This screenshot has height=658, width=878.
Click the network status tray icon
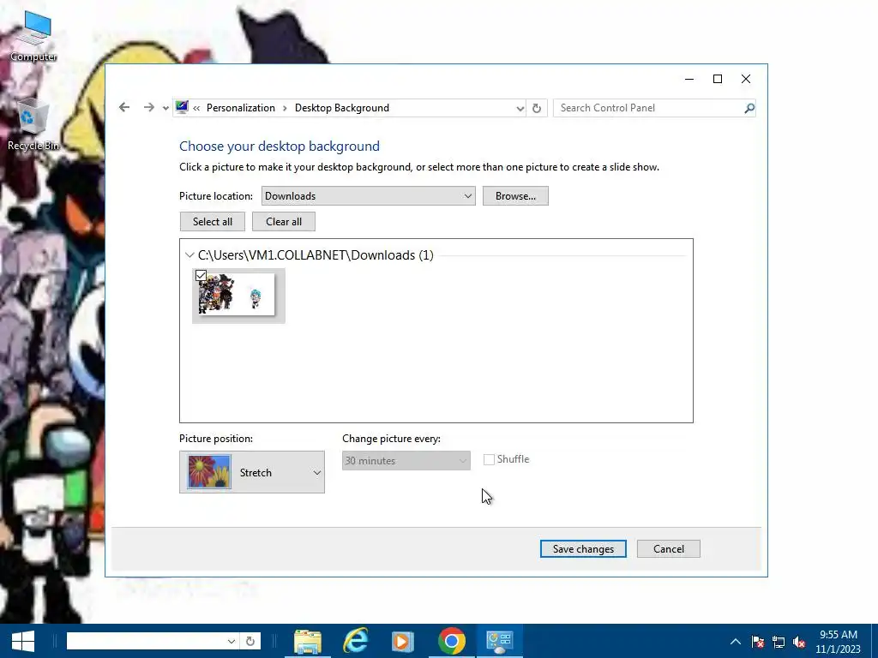[779, 642]
